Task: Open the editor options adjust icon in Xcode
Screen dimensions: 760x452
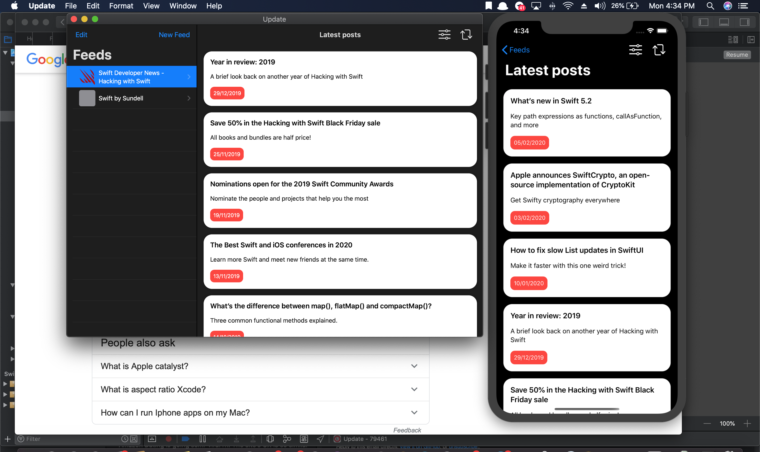Action: pos(733,39)
